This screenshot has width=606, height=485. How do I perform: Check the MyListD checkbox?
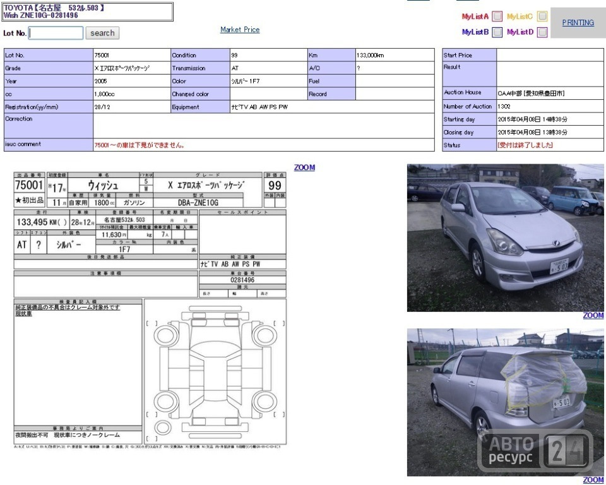coord(542,32)
